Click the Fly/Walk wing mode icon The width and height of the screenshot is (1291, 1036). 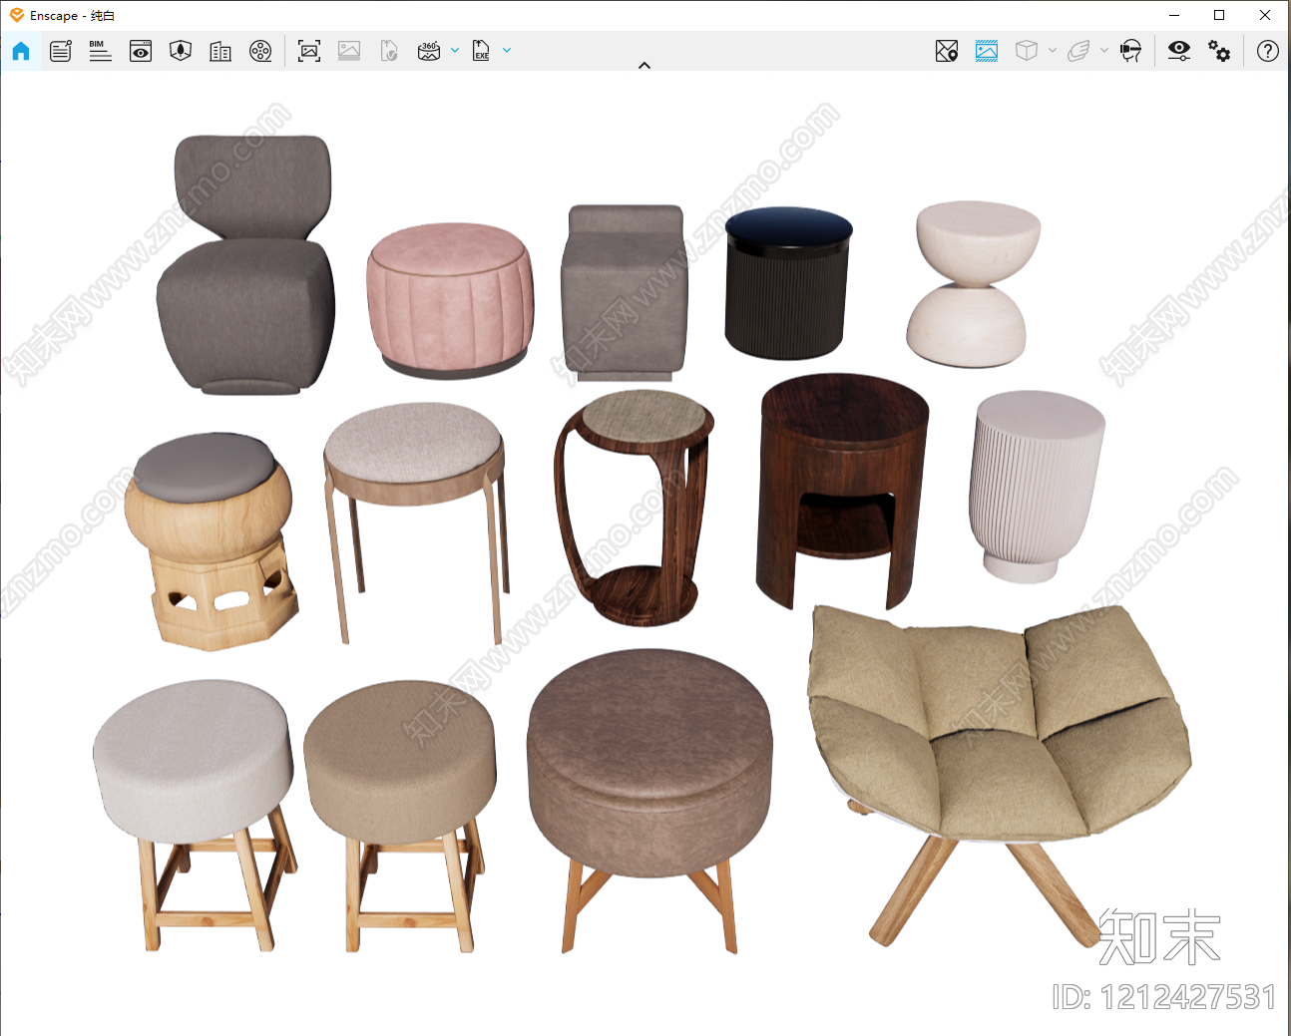coord(1078,51)
